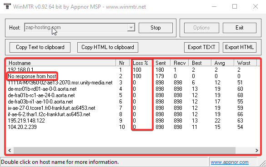Screen dimensions: 266x167
Task: Click Sent value 179 for hop 2
Action: [x=160, y=76]
